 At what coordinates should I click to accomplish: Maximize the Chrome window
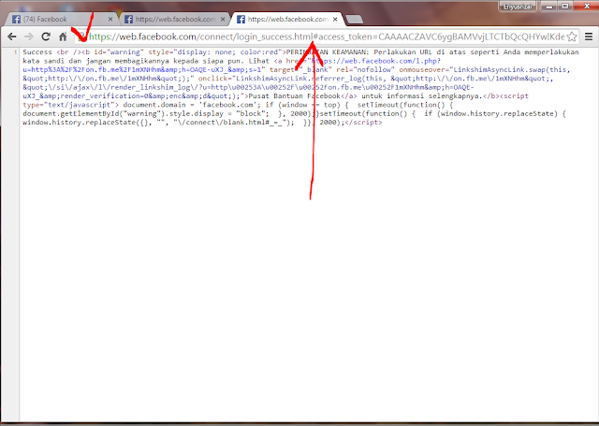[x=564, y=7]
